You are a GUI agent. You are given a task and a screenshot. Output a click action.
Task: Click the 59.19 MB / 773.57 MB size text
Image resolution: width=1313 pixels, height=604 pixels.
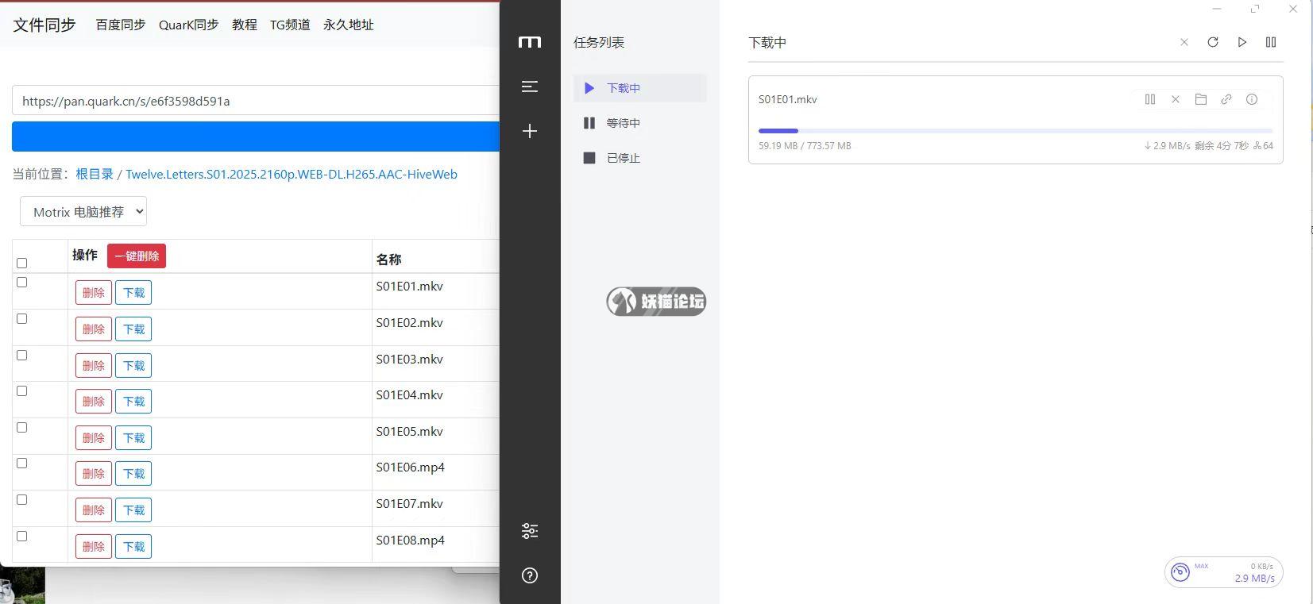click(805, 145)
